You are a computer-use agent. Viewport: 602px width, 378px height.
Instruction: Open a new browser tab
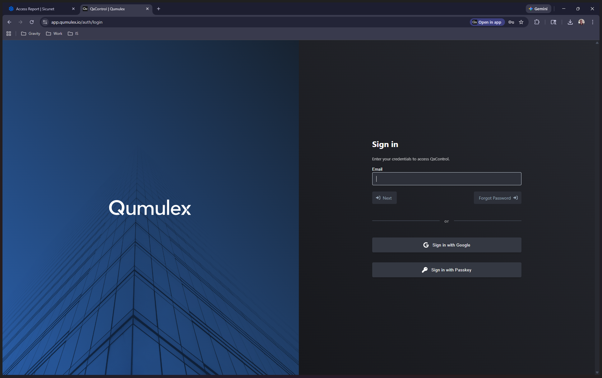(x=159, y=9)
